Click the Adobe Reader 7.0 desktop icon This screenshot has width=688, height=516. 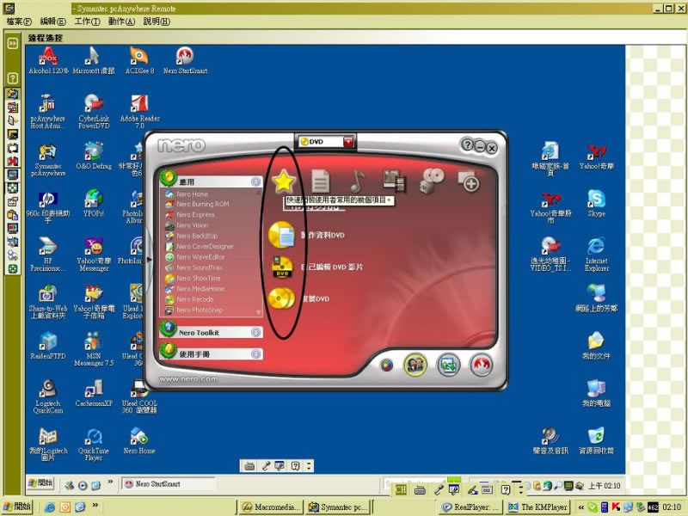139,112
